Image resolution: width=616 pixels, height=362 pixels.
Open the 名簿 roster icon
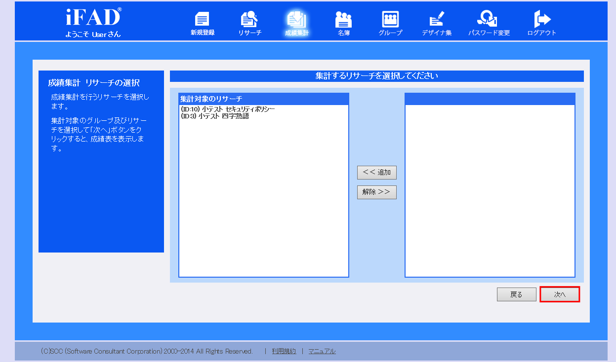pyautogui.click(x=344, y=24)
